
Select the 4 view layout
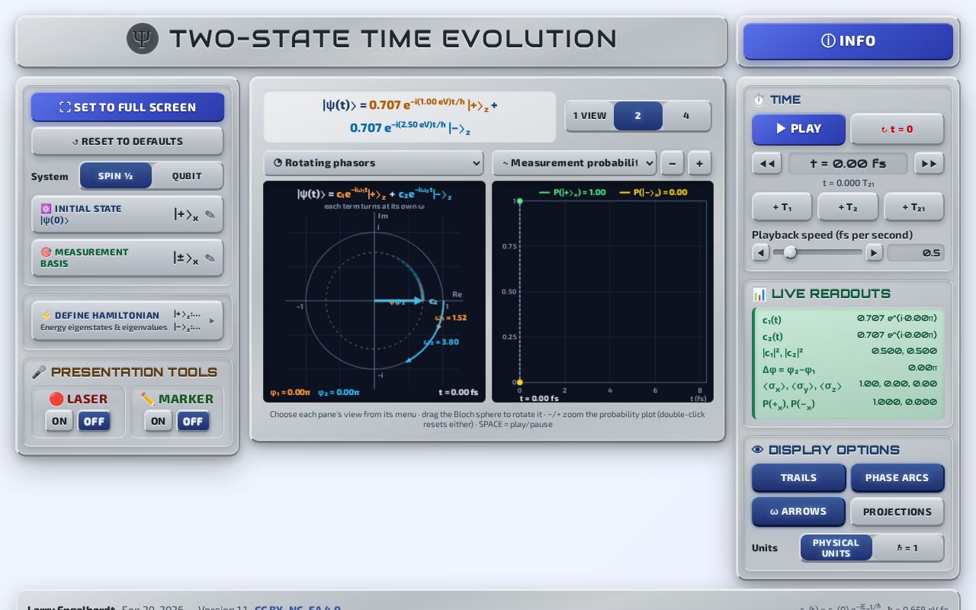click(686, 116)
